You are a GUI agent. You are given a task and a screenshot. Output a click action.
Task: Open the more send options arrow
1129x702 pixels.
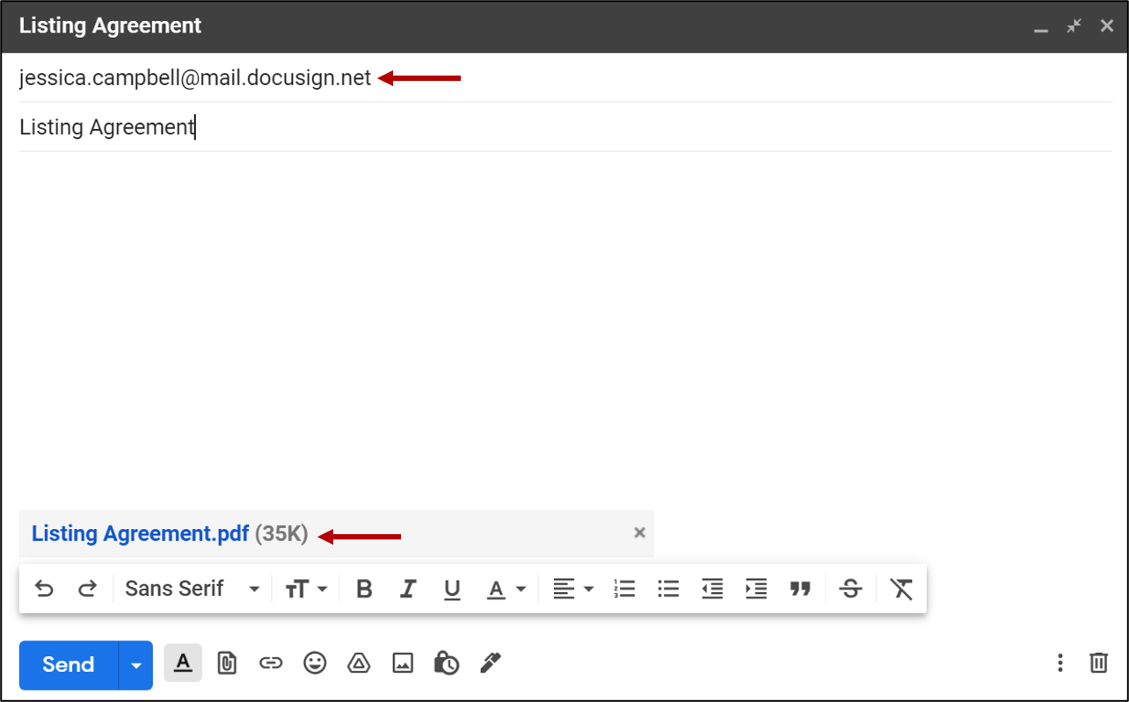click(136, 665)
